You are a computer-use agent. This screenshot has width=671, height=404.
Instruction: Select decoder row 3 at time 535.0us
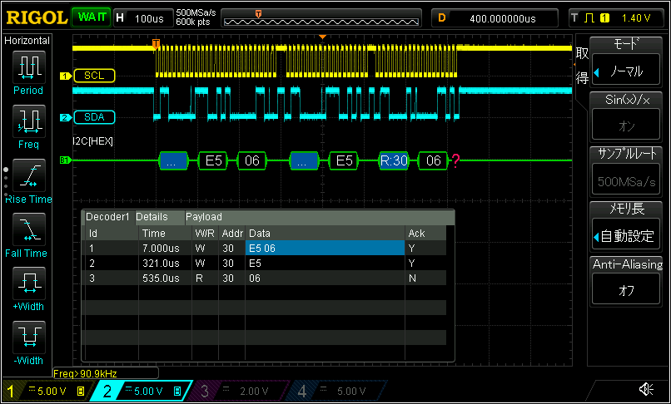click(264, 278)
